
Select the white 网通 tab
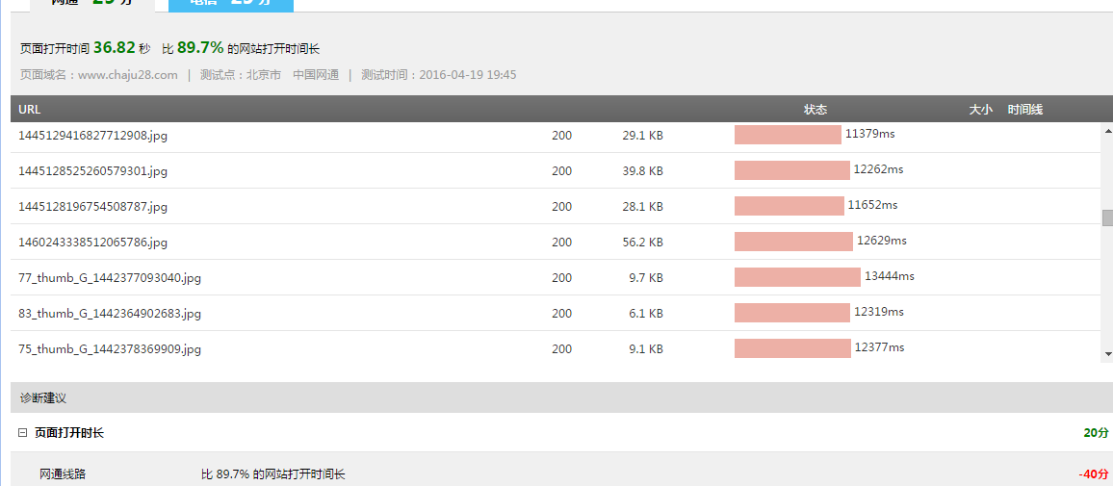click(91, 3)
